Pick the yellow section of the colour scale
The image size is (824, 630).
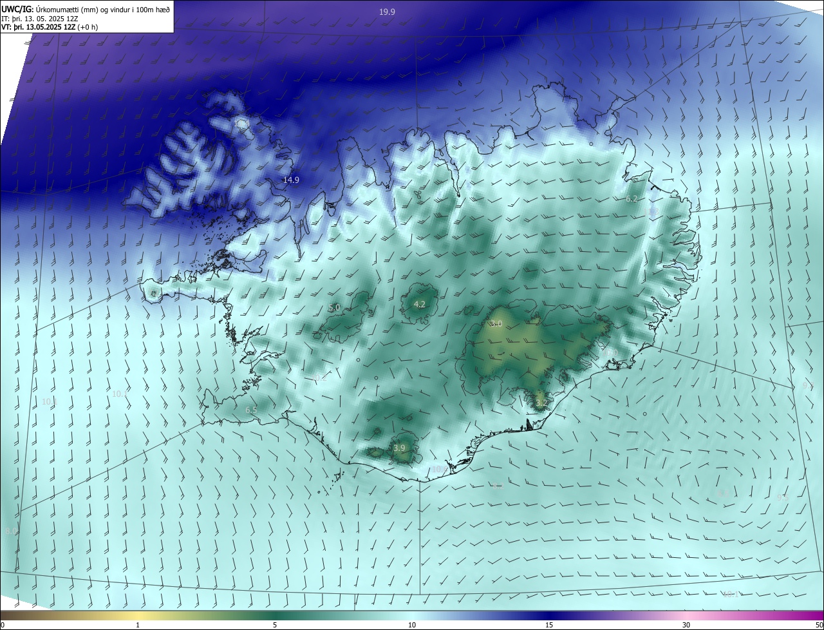coord(138,615)
